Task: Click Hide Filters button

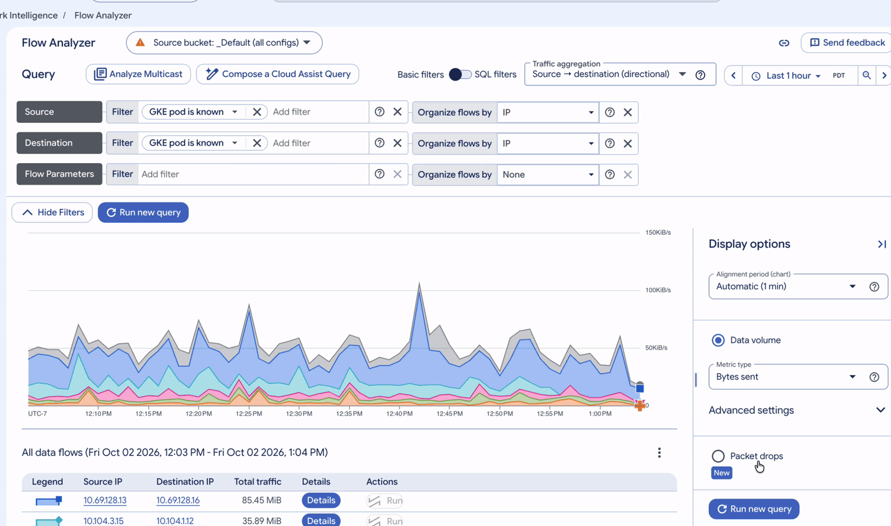Action: [52, 213]
